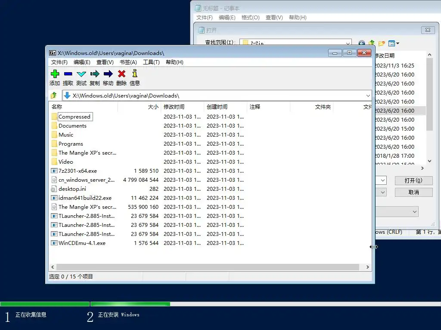The image size is (441, 330).
Task: Select the Music folder icon
Action: coord(54,134)
